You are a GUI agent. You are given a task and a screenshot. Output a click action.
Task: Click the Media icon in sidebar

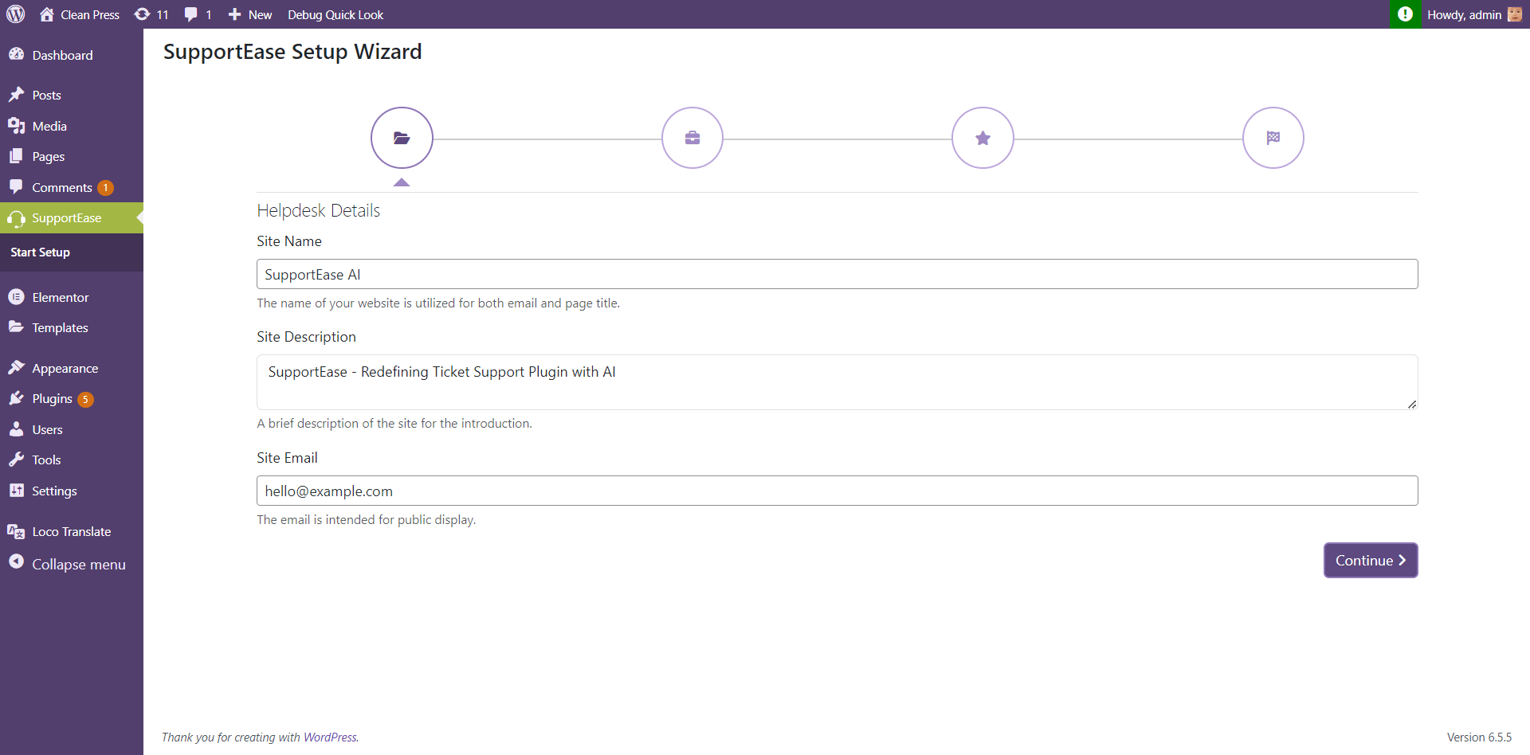[x=16, y=125]
